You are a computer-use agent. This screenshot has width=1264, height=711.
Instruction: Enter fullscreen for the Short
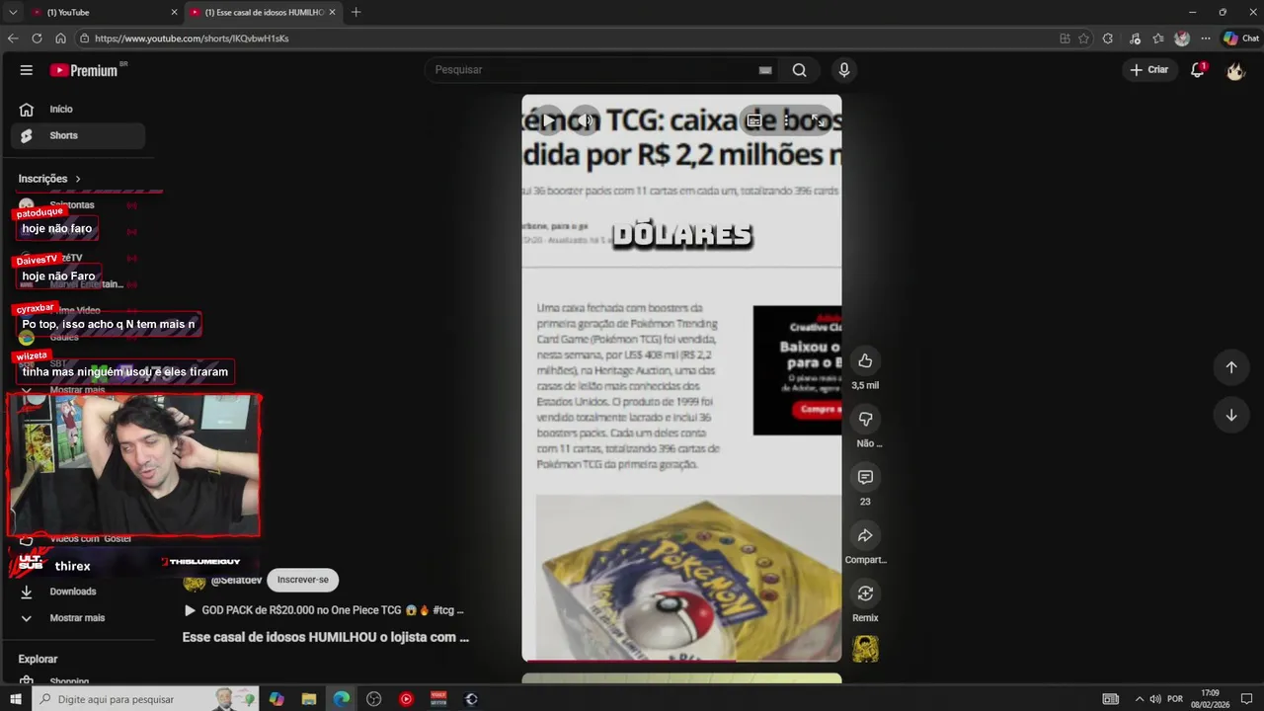(x=817, y=120)
